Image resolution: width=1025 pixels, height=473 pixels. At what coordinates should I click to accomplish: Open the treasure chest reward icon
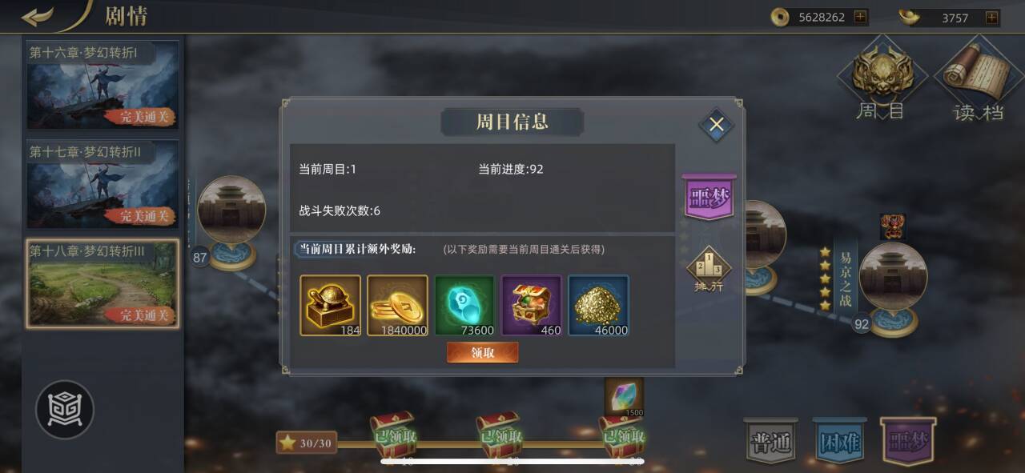(532, 305)
